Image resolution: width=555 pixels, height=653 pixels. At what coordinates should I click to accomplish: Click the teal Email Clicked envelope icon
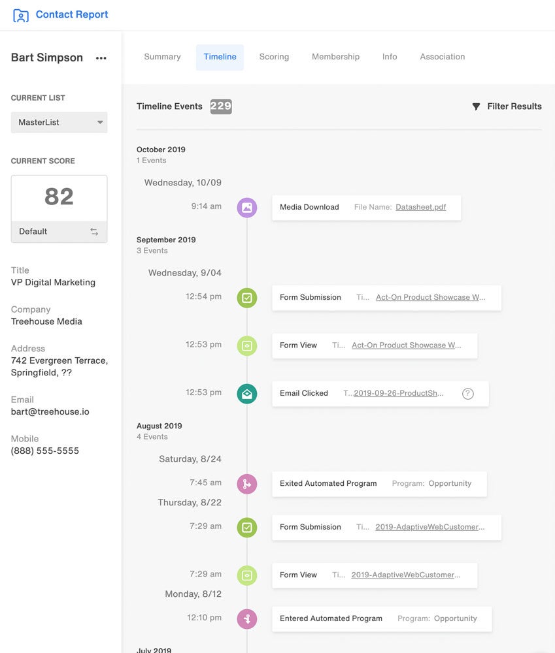pyautogui.click(x=247, y=394)
